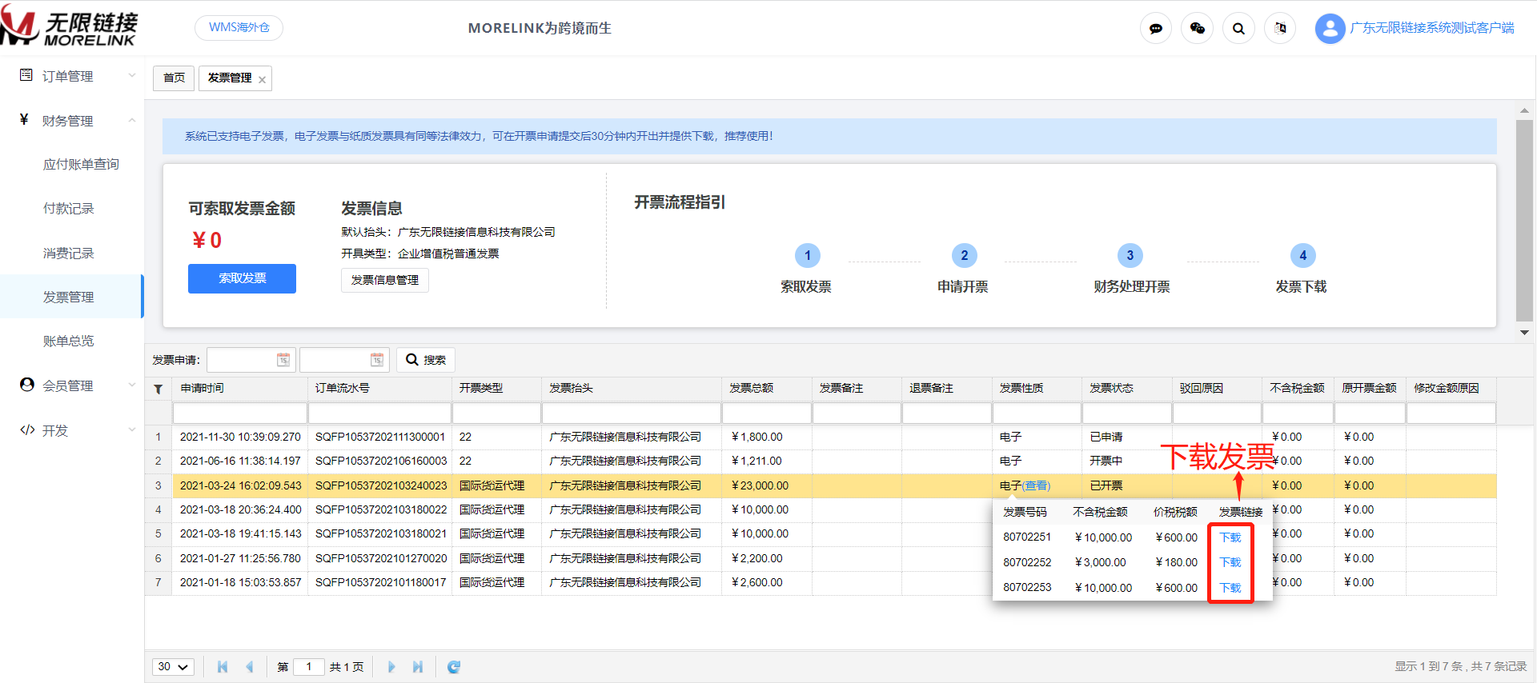Click the page number input field

308,667
